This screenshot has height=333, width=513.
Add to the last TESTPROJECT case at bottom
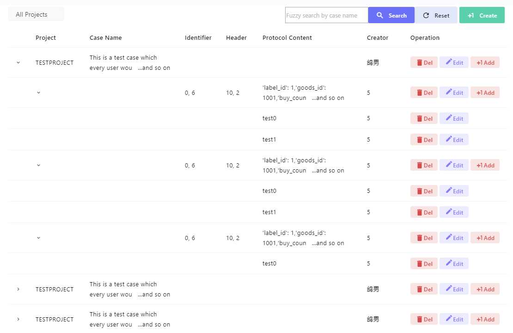485,319
